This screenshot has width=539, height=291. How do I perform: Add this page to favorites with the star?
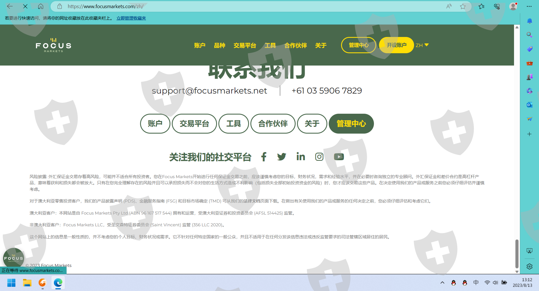[463, 6]
